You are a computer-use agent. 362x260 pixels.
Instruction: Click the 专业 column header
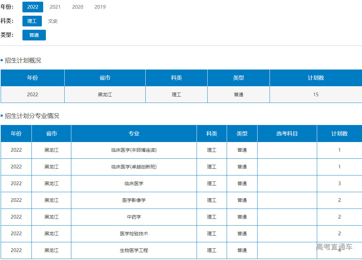[x=134, y=134]
